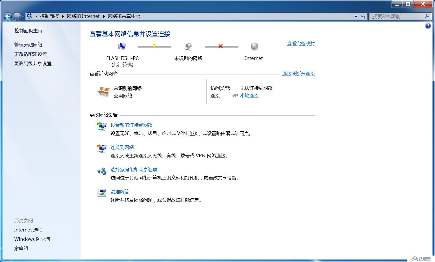Screen dimensions: 435x262
Task: Click the set up new connection icon
Action: [102, 126]
